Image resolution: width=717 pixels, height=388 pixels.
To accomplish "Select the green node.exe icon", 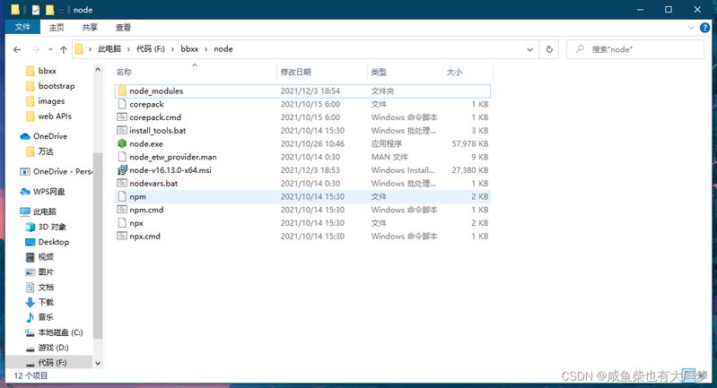I will click(x=122, y=143).
